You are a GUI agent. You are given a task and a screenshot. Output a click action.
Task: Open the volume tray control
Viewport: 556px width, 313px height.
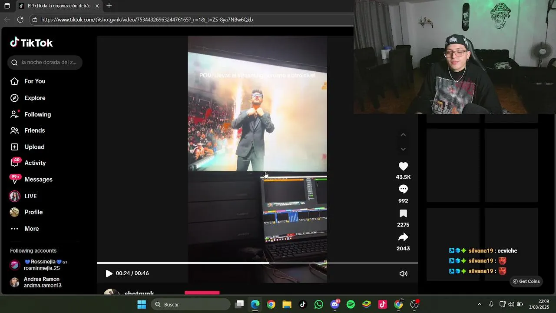pyautogui.click(x=511, y=304)
